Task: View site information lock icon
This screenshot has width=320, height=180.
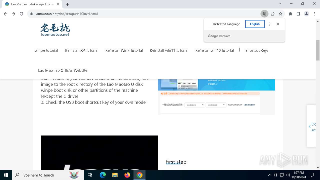Action: coord(31,14)
